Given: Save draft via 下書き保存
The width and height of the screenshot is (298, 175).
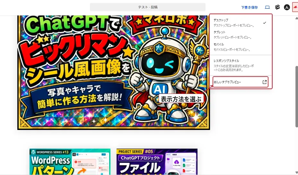Looking at the screenshot, I should 249,7.
